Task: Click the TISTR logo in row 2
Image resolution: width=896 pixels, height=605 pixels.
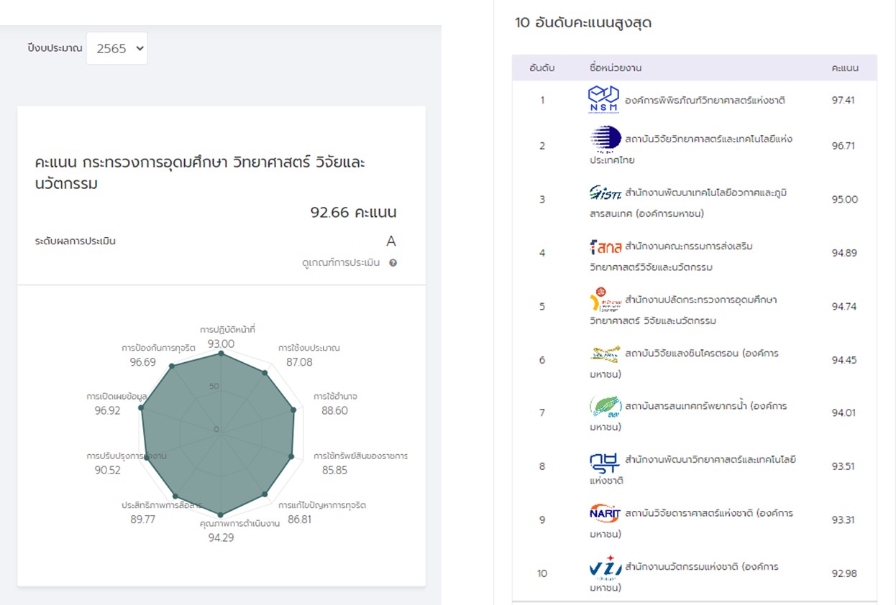Action: 605,139
